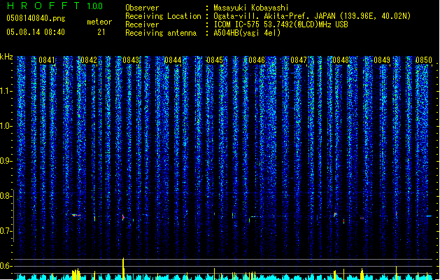Click the 0845 time marker

pos(215,60)
